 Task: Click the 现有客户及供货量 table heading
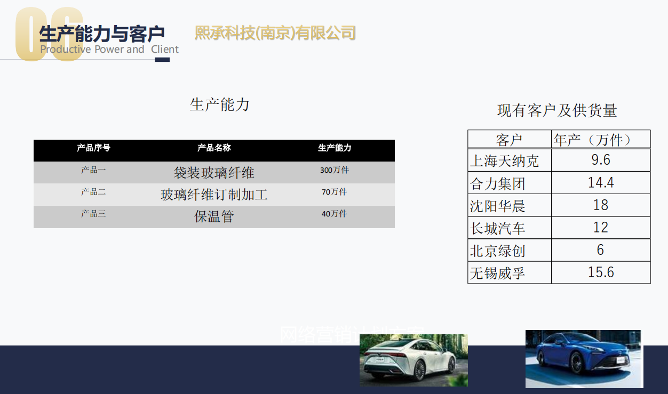557,110
